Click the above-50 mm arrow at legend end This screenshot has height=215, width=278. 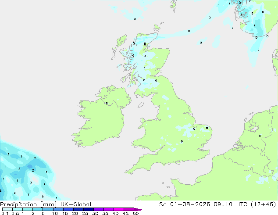pos(139,209)
